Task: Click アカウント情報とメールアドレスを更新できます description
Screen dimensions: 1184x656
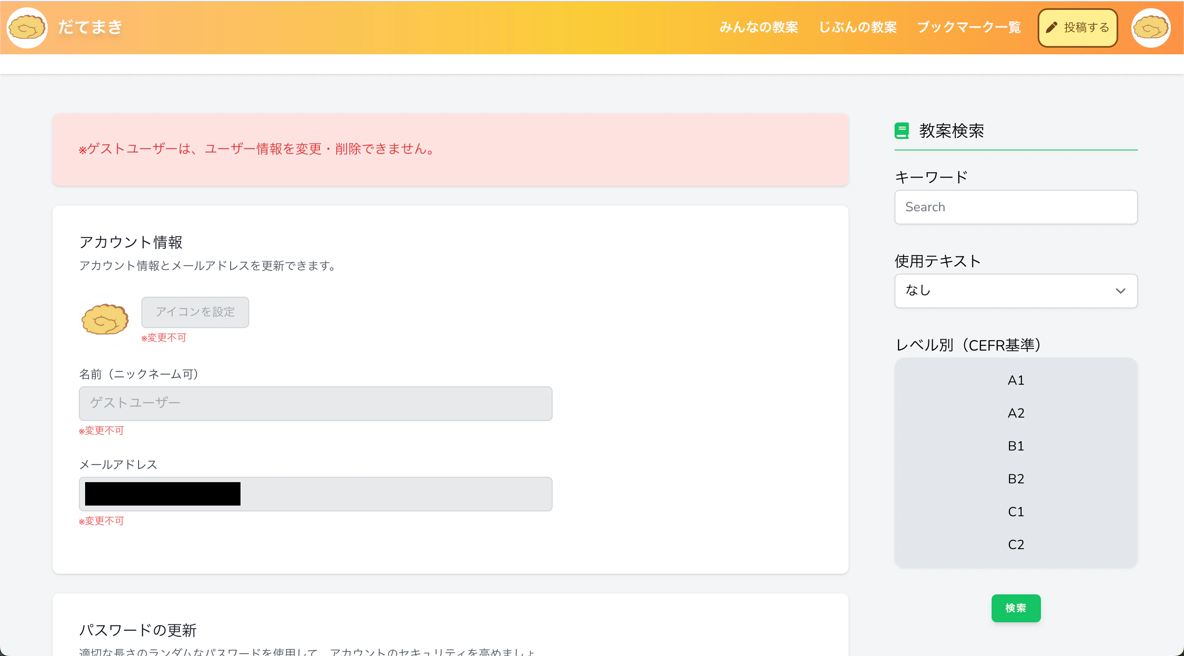Action: (x=207, y=266)
